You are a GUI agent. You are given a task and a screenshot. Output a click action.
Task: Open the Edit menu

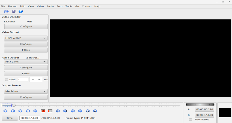click(x=22, y=6)
